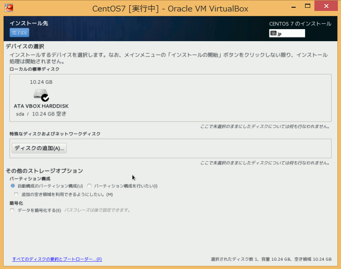
Task: Tick the データを暗号化する(E) checkbox
Action: click(13, 210)
